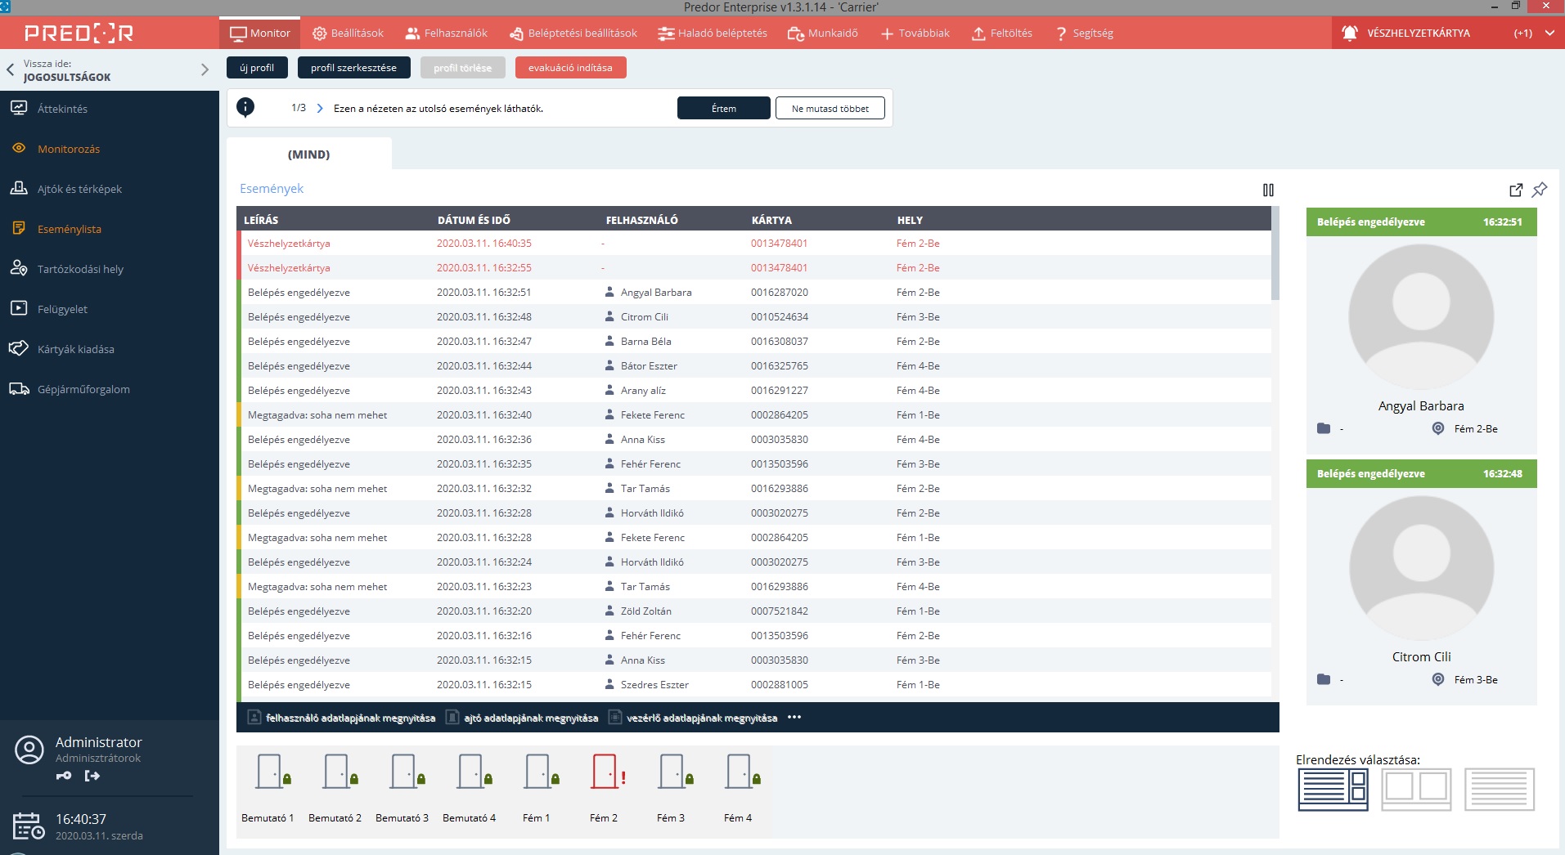Click the info icon in hint bar
1565x855 pixels.
pyautogui.click(x=245, y=107)
